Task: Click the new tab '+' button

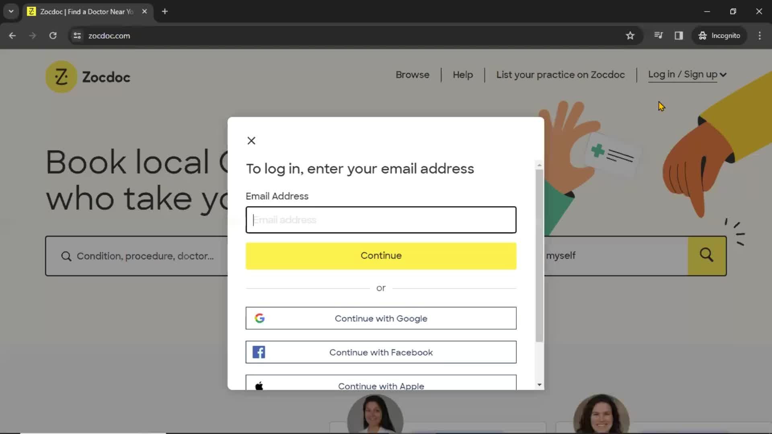Action: click(x=165, y=11)
